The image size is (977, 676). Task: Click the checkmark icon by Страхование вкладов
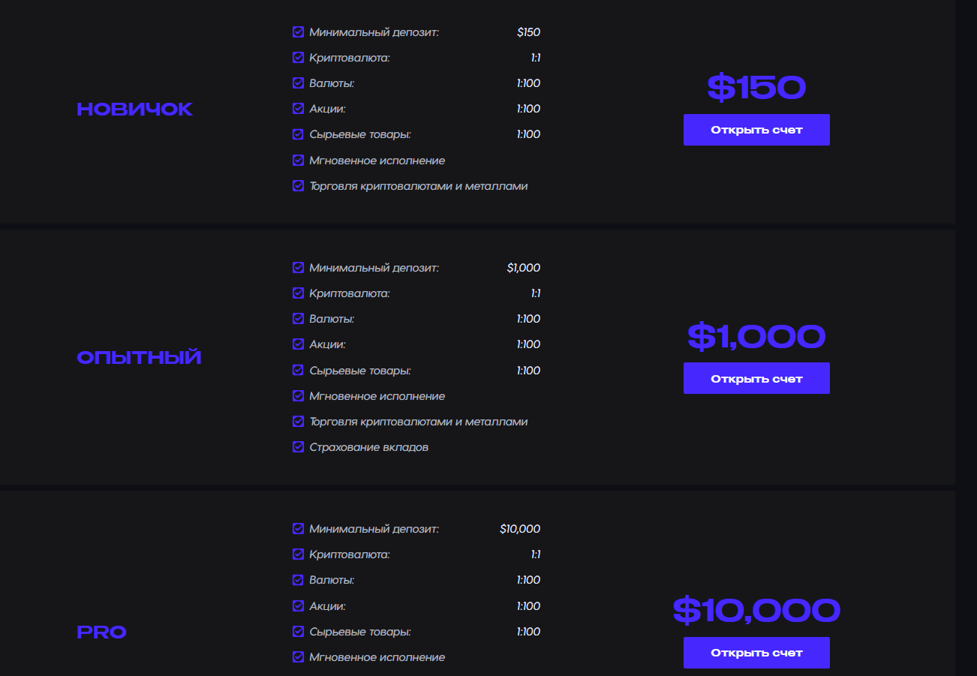298,447
